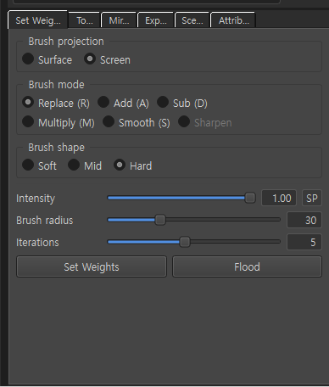This screenshot has width=329, height=387.
Task: Click the Intensity value field 1.00
Action: (x=279, y=198)
